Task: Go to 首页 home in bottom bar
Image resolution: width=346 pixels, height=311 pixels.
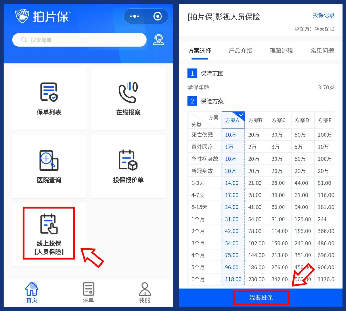Action: coord(32,292)
